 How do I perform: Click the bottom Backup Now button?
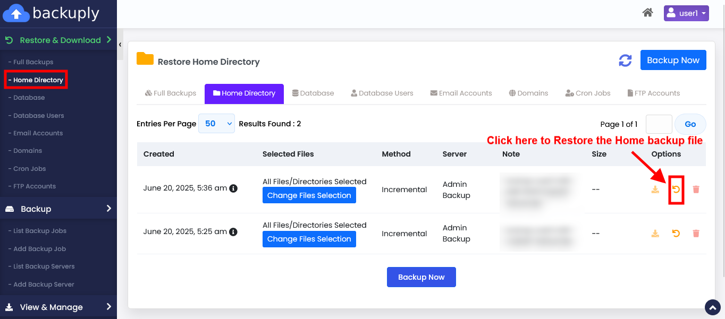coord(421,277)
